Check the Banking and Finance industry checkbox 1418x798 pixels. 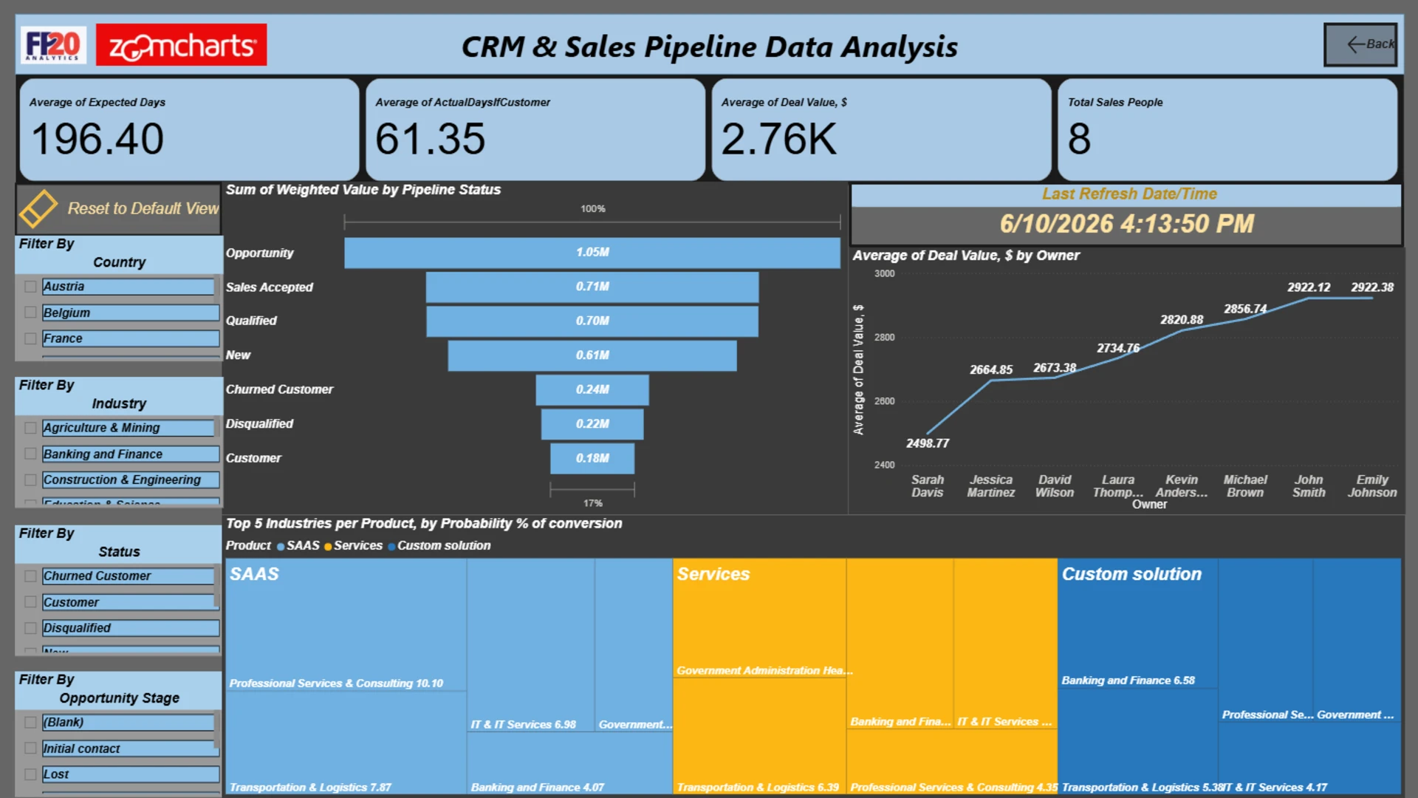pos(30,454)
